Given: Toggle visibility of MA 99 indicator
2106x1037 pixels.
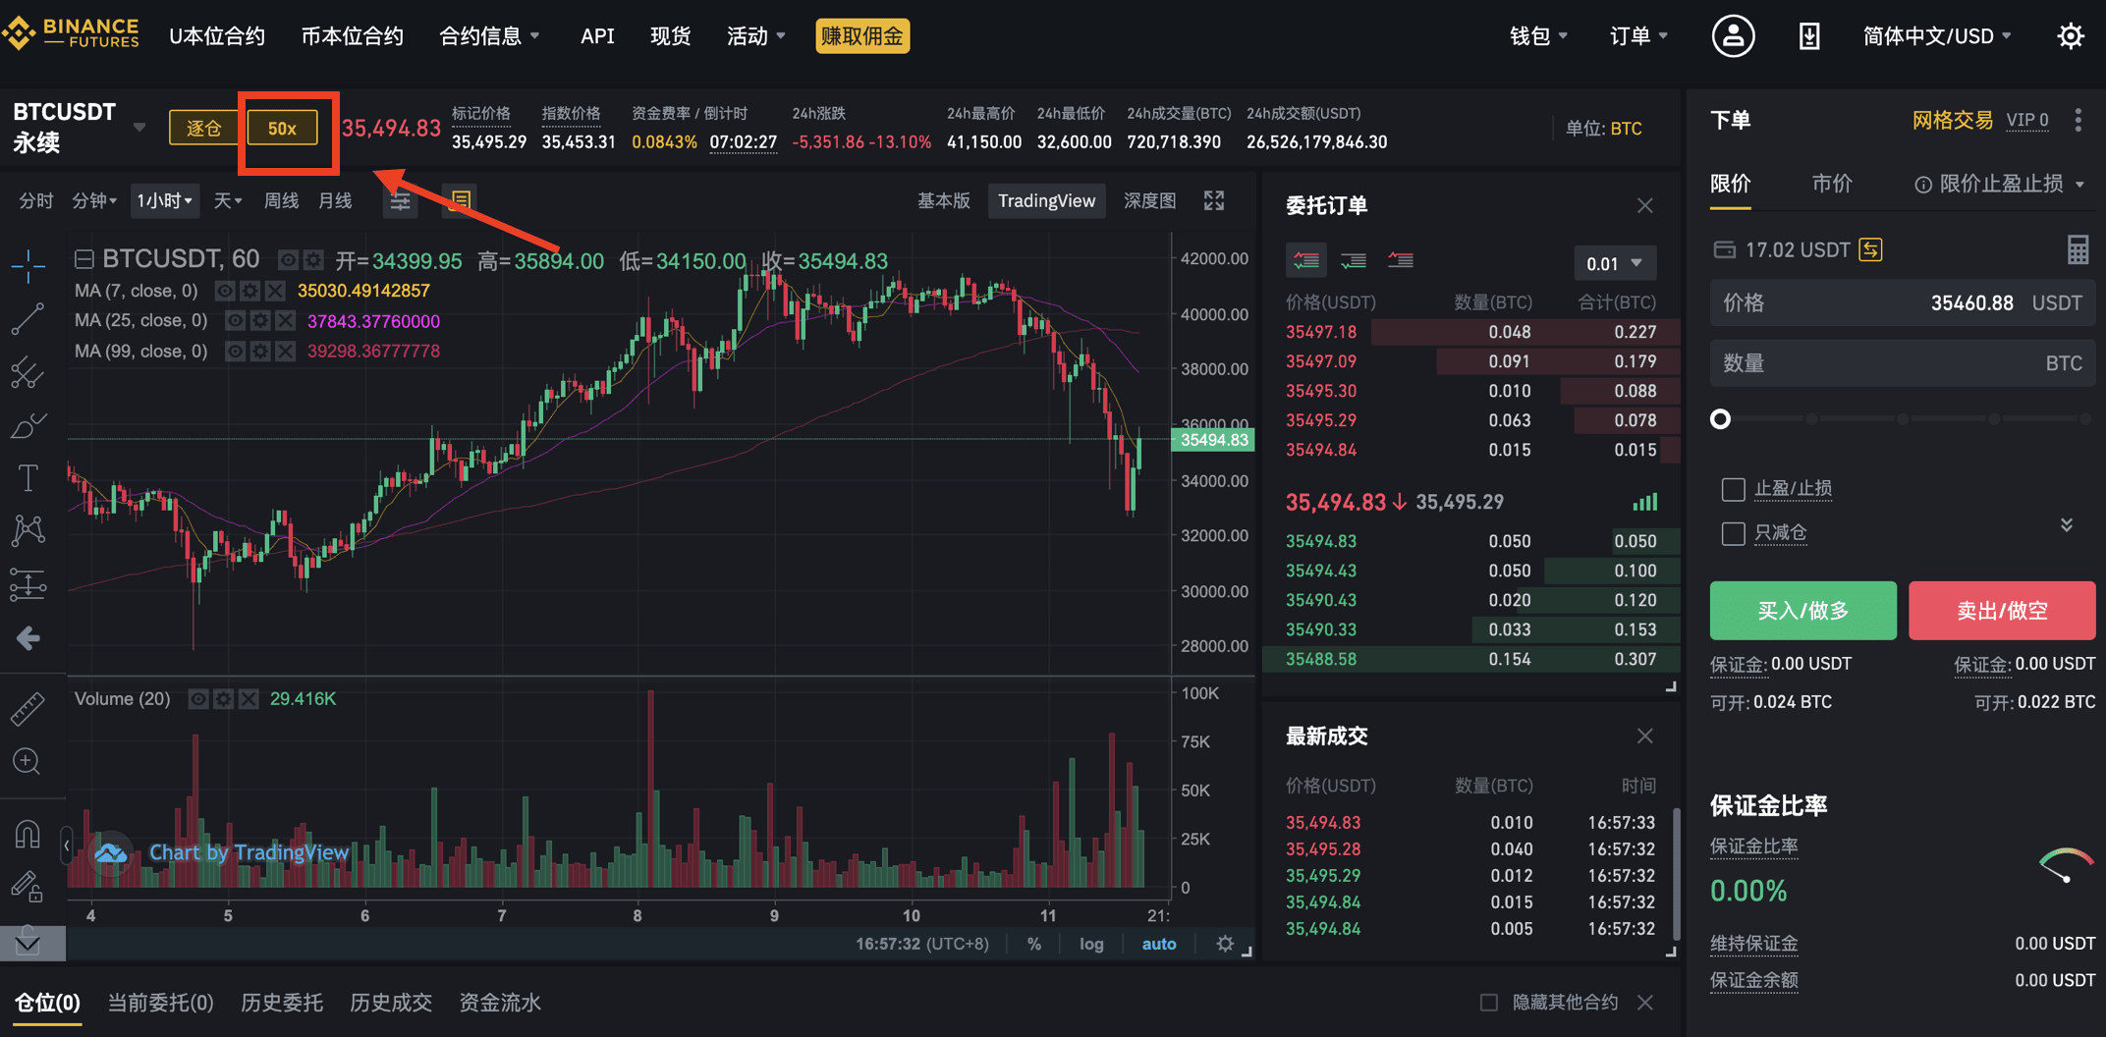Looking at the screenshot, I should (x=235, y=352).
